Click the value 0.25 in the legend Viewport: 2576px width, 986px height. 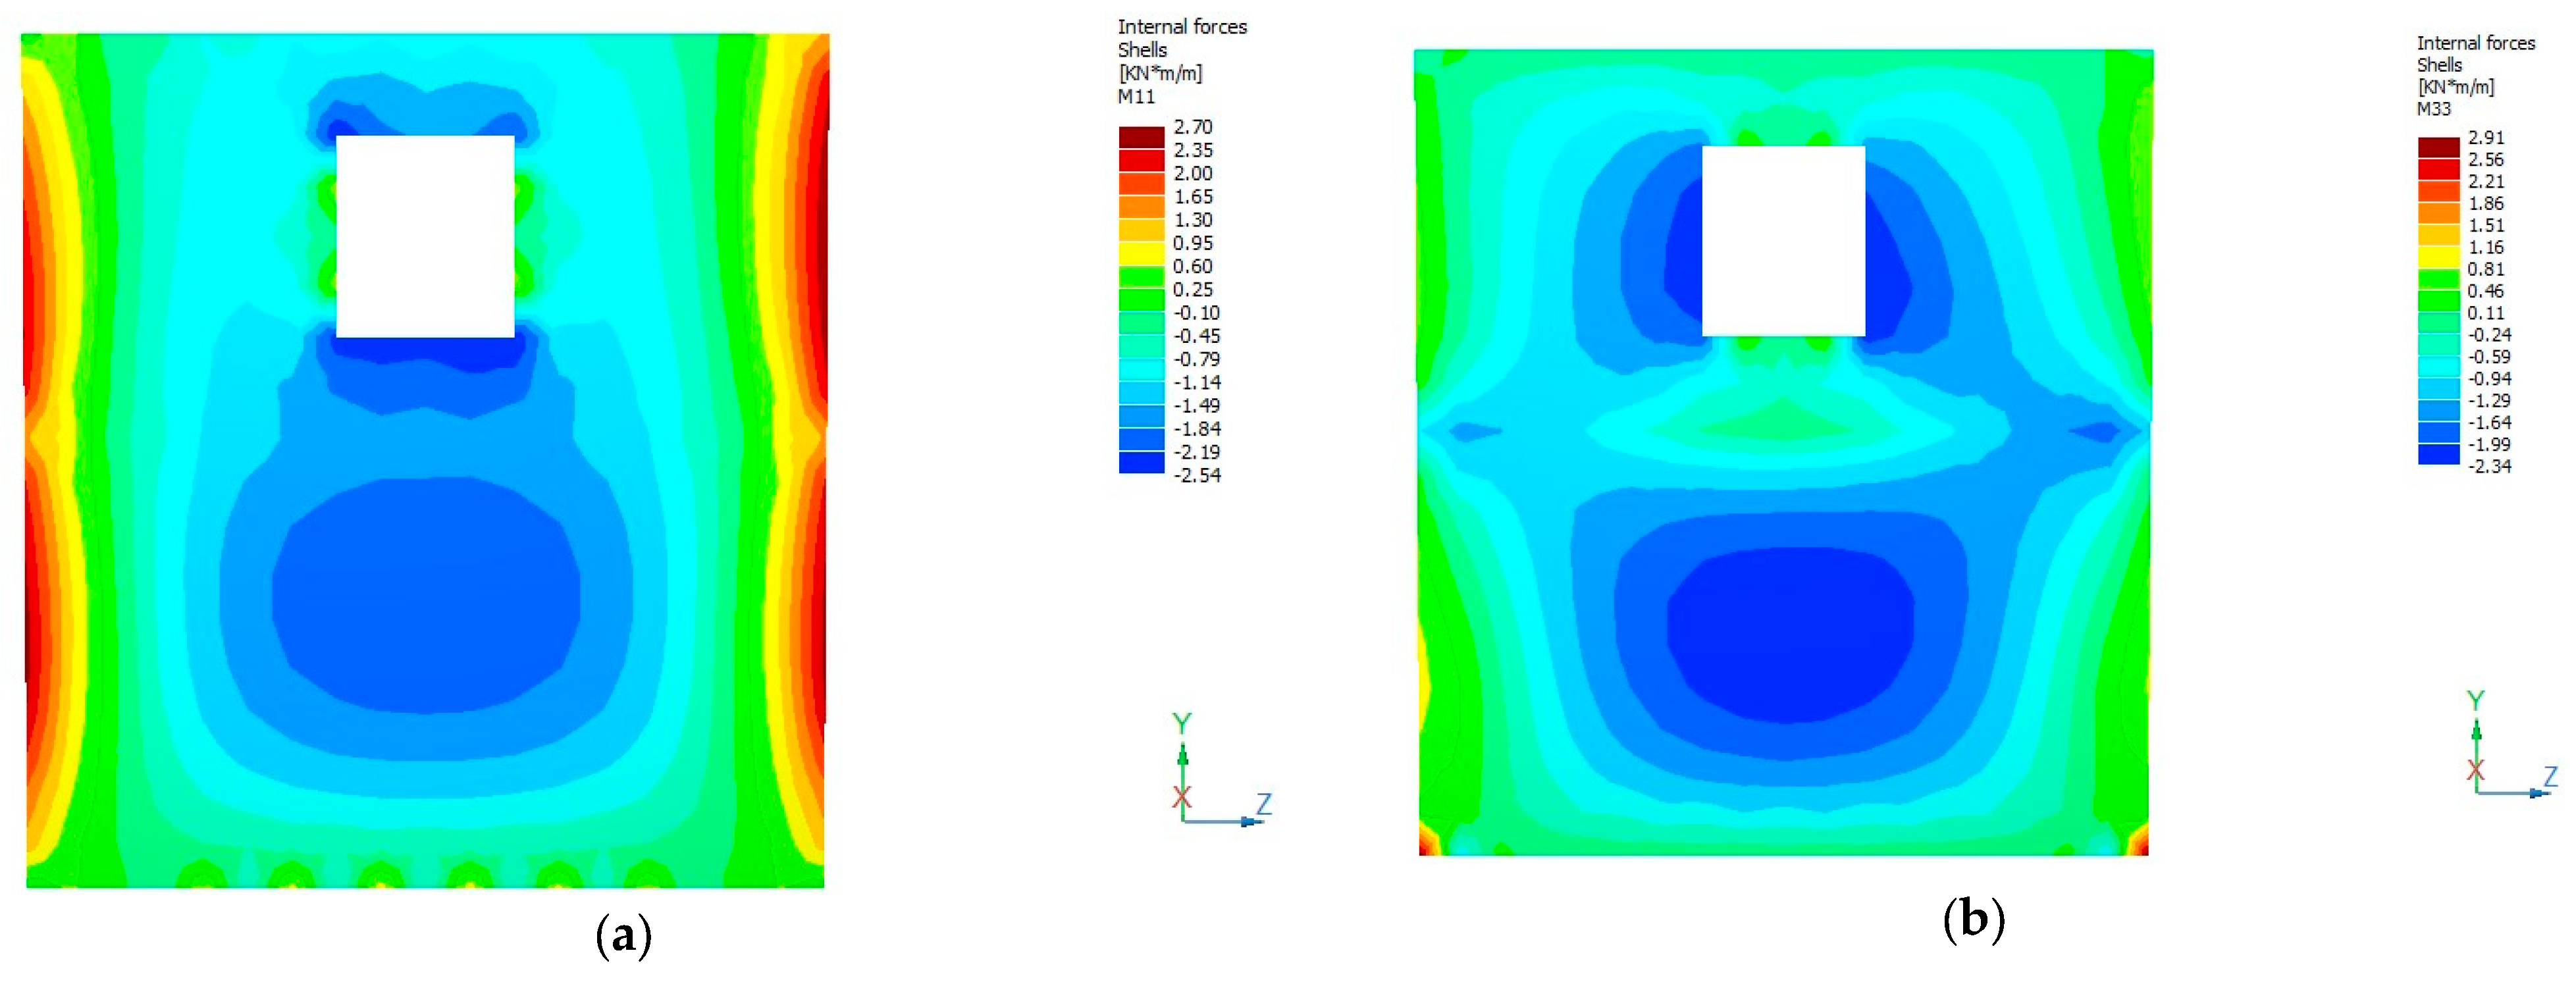[1193, 289]
